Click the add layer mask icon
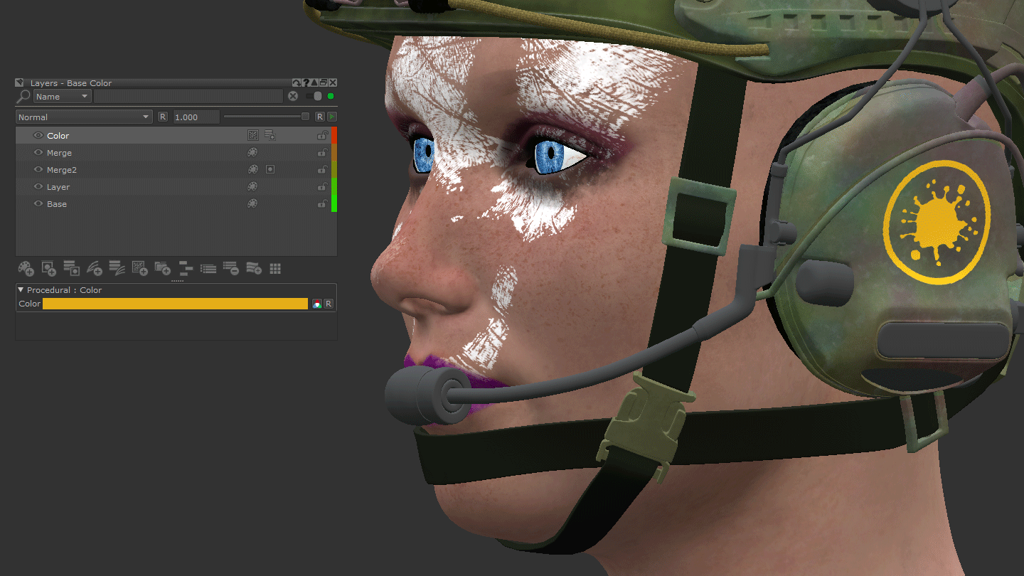Viewport: 1024px width, 576px height. (48, 268)
